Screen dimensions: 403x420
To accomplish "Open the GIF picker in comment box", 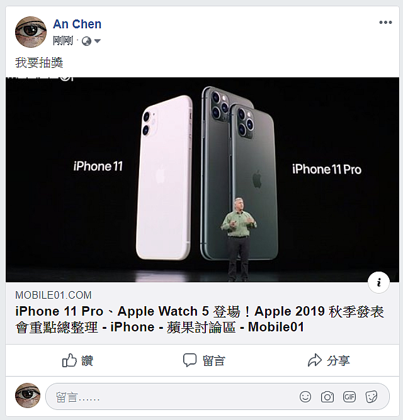I will tap(349, 397).
